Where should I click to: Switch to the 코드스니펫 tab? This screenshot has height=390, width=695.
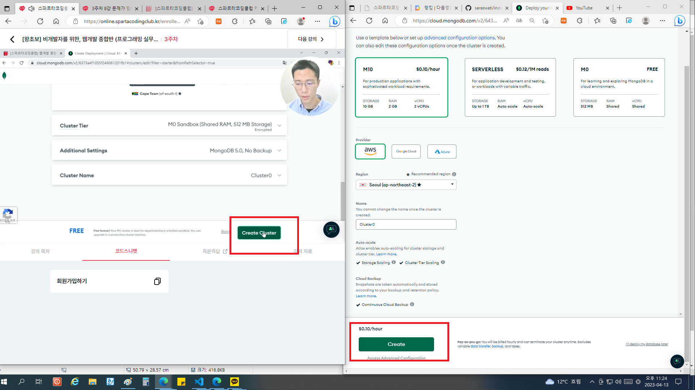pyautogui.click(x=126, y=251)
